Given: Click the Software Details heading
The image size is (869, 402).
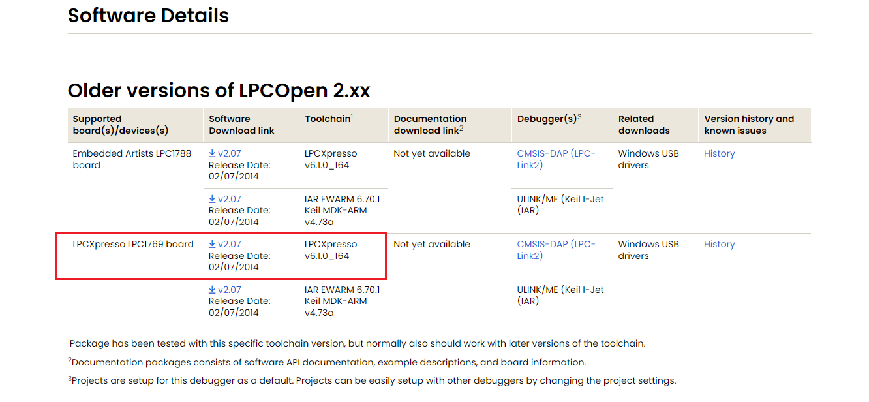Looking at the screenshot, I should pos(148,16).
